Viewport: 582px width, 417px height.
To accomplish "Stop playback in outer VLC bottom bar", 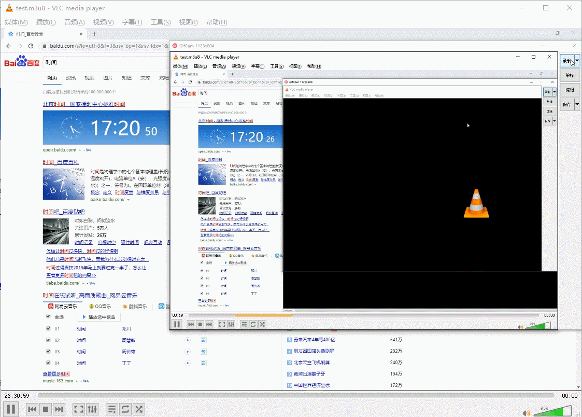I will click(46, 409).
